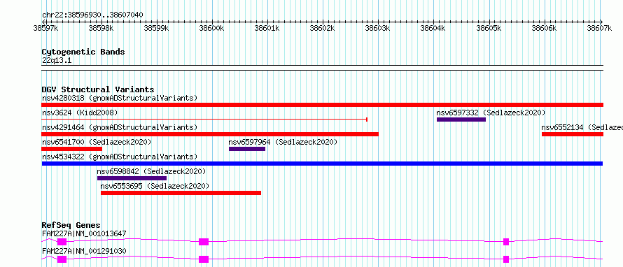The image size is (623, 267).
Task: Open the FAM227A|NM_001291030 gene label
Action: (x=84, y=251)
